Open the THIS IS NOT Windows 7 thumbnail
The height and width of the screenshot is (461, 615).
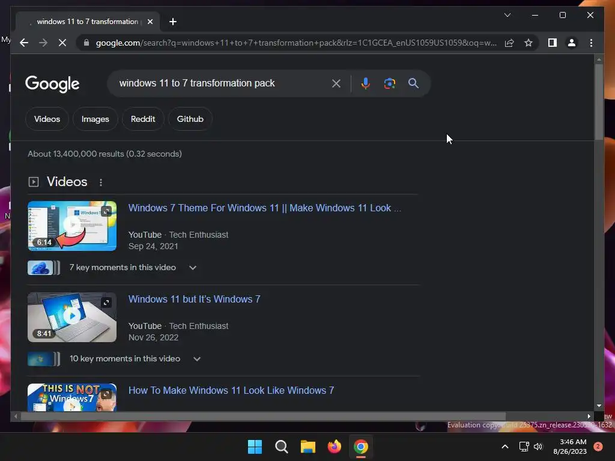click(x=72, y=397)
